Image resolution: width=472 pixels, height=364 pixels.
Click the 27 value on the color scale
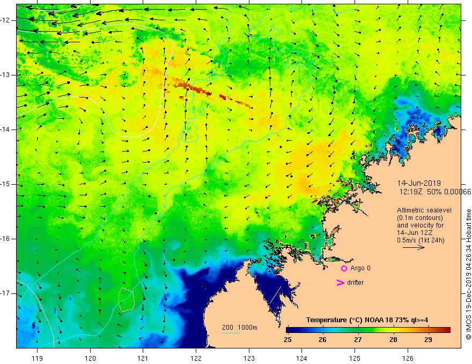(358, 340)
